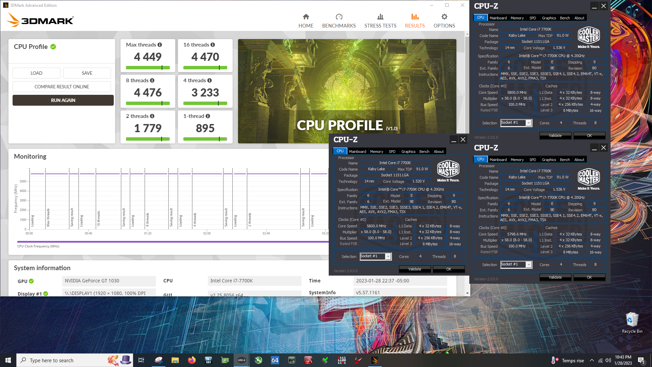Open 3DMark OPTIONS gear
The height and width of the screenshot is (367, 652).
[x=444, y=21]
